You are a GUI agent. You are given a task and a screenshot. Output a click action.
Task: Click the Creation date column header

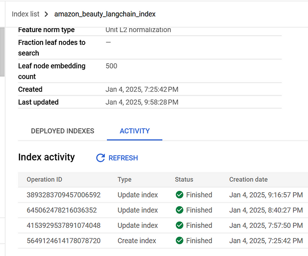249,179
